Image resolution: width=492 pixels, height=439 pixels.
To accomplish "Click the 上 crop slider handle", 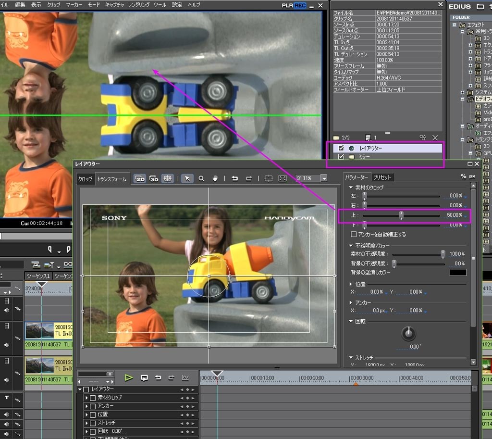I will pos(401,215).
